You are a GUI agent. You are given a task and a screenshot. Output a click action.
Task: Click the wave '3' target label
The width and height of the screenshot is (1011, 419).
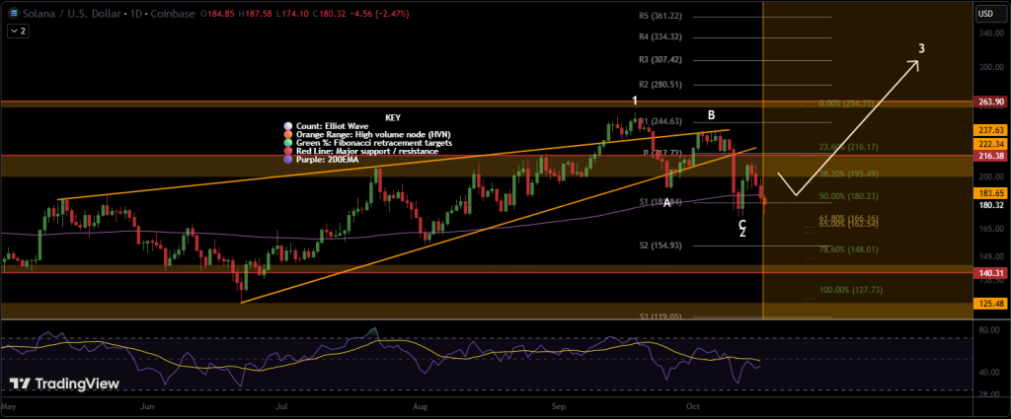click(921, 48)
